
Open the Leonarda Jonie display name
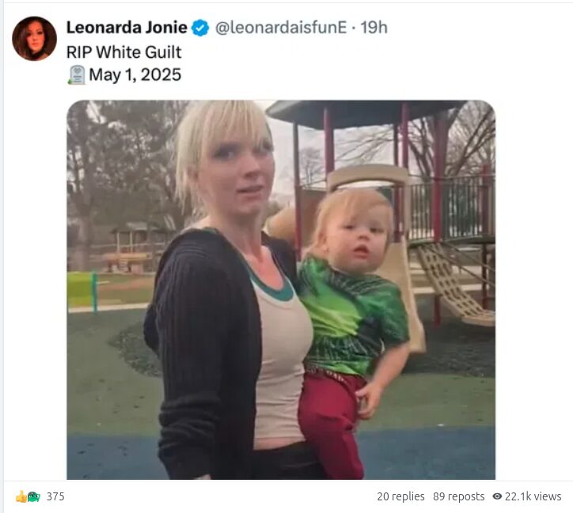(127, 28)
